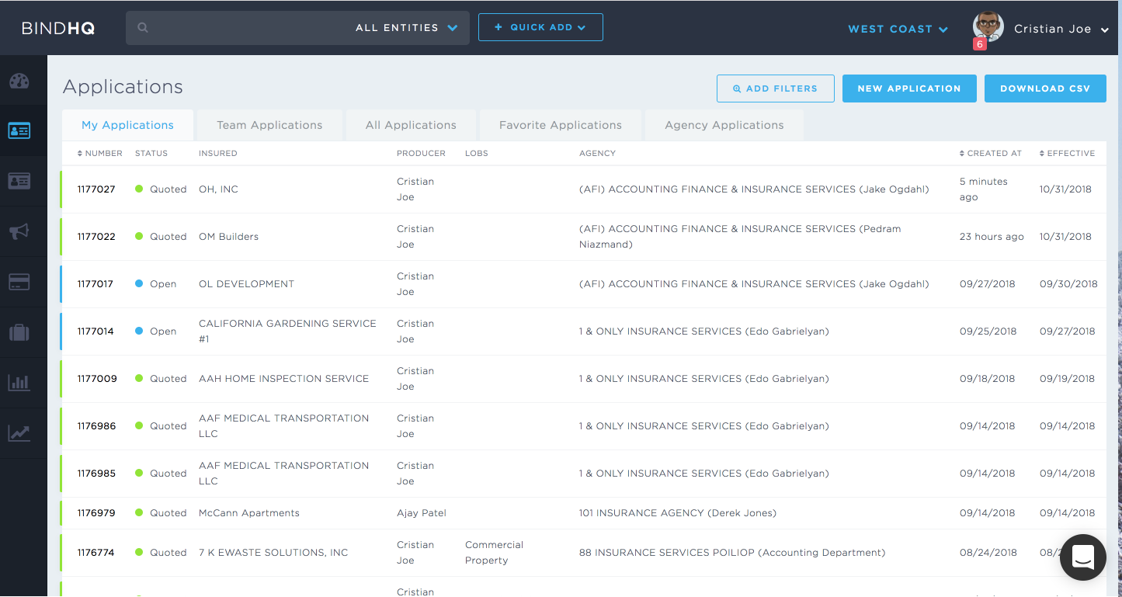Click the highlighted blue Applications sidebar icon
Viewport: 1122px width, 597px height.
[19, 131]
